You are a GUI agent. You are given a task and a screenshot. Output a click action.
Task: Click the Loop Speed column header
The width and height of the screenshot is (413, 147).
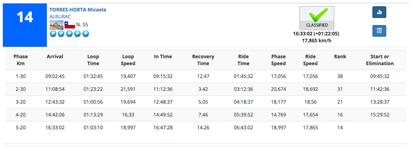click(128, 60)
